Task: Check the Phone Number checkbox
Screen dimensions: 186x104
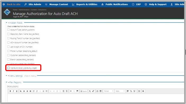Action: point(8,51)
